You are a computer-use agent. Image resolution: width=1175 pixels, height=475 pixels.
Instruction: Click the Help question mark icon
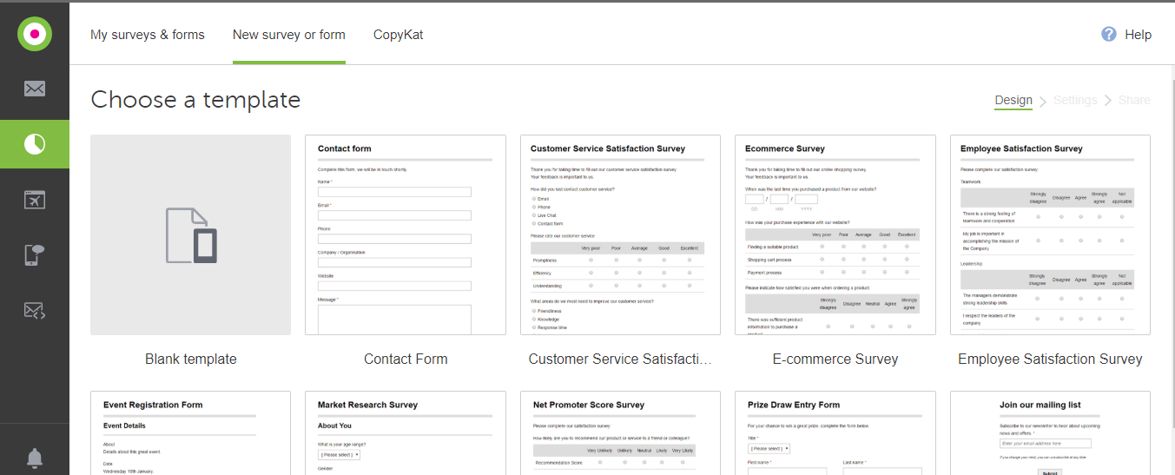(x=1109, y=35)
